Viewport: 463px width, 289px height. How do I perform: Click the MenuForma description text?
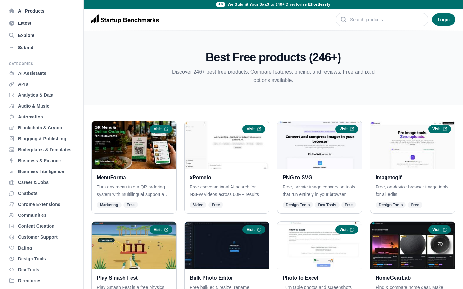133,191
